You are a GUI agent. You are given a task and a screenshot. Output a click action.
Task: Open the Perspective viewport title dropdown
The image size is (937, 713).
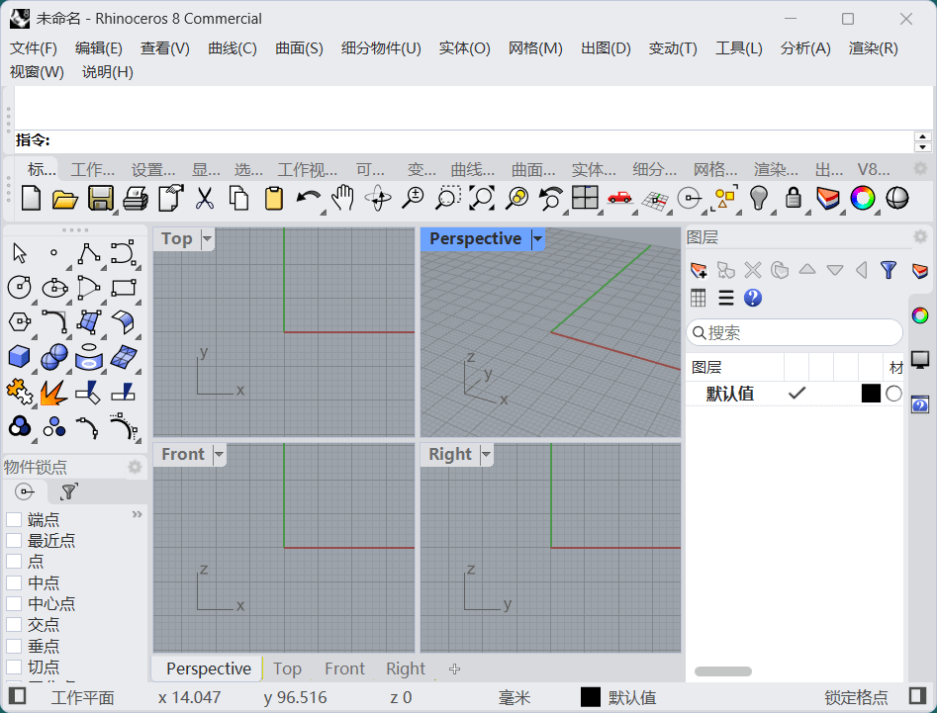tap(537, 238)
